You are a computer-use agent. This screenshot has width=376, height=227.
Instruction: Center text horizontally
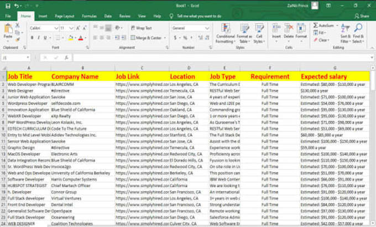tap(102, 38)
